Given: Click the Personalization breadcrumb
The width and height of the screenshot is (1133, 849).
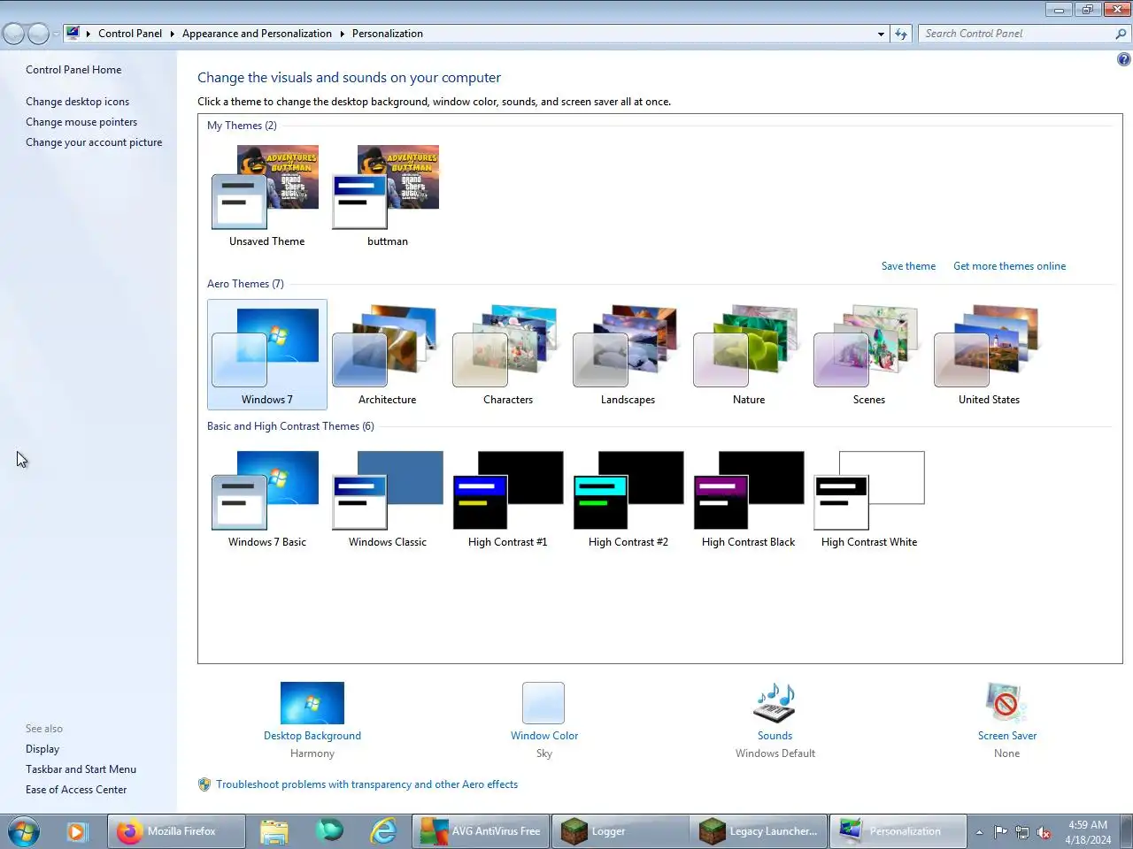Looking at the screenshot, I should point(388,34).
